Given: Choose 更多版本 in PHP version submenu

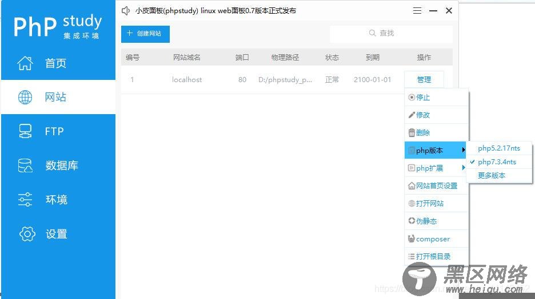Looking at the screenshot, I should tap(499, 176).
